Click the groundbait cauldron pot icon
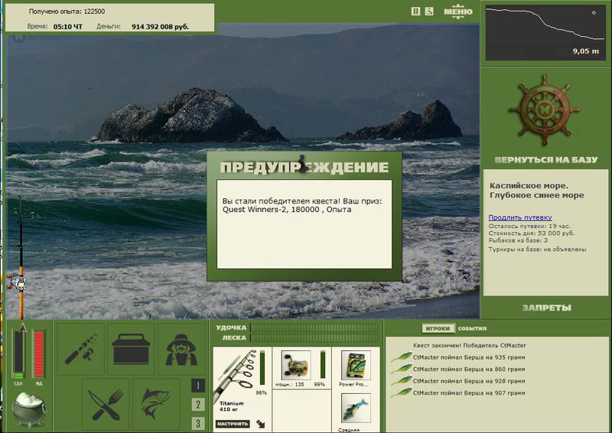The image size is (612, 433). [28, 410]
